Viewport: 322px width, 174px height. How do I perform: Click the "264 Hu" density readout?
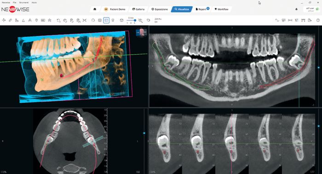158,19
